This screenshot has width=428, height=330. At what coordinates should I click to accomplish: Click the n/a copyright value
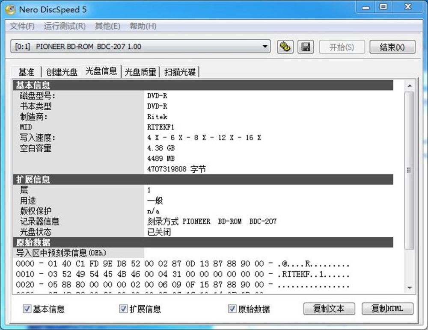tap(153, 211)
